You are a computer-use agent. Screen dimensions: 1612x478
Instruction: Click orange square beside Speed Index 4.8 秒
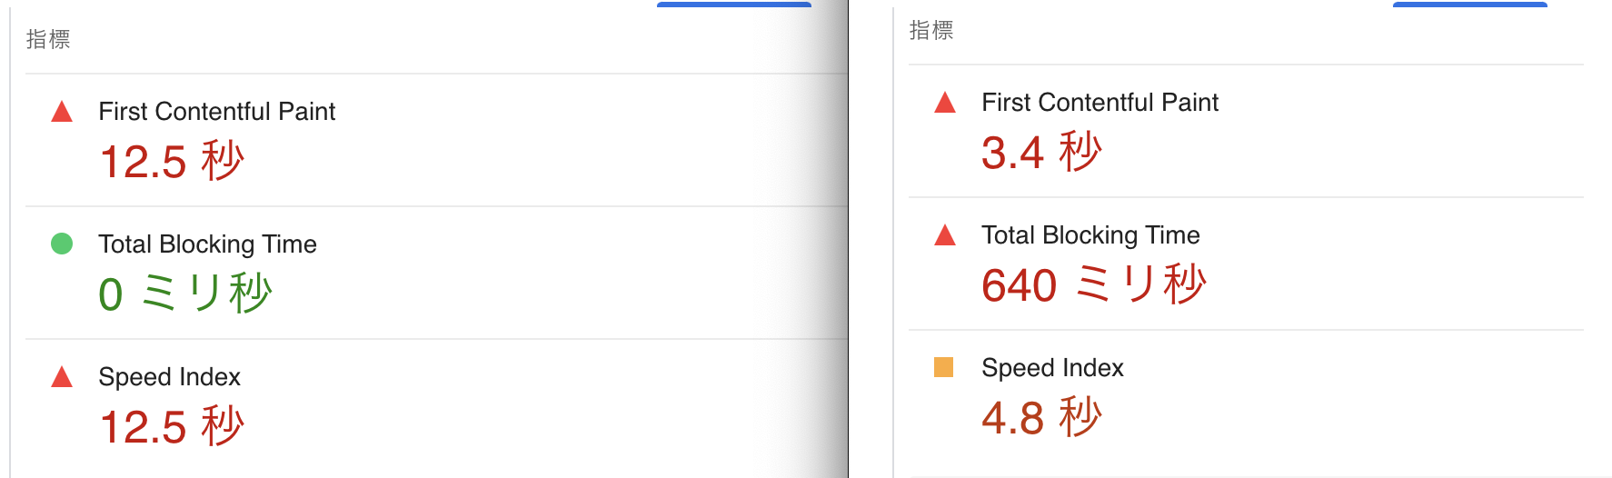[x=944, y=367]
